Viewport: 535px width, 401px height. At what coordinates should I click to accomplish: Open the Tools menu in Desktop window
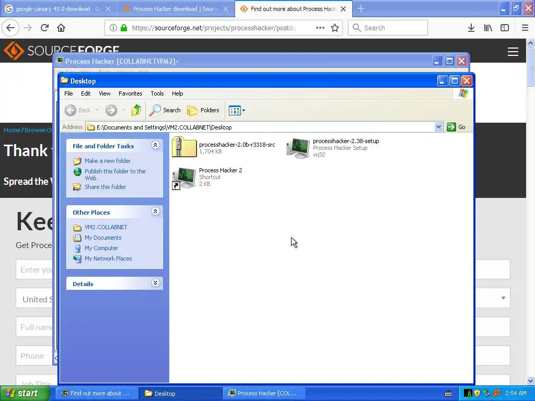(157, 93)
